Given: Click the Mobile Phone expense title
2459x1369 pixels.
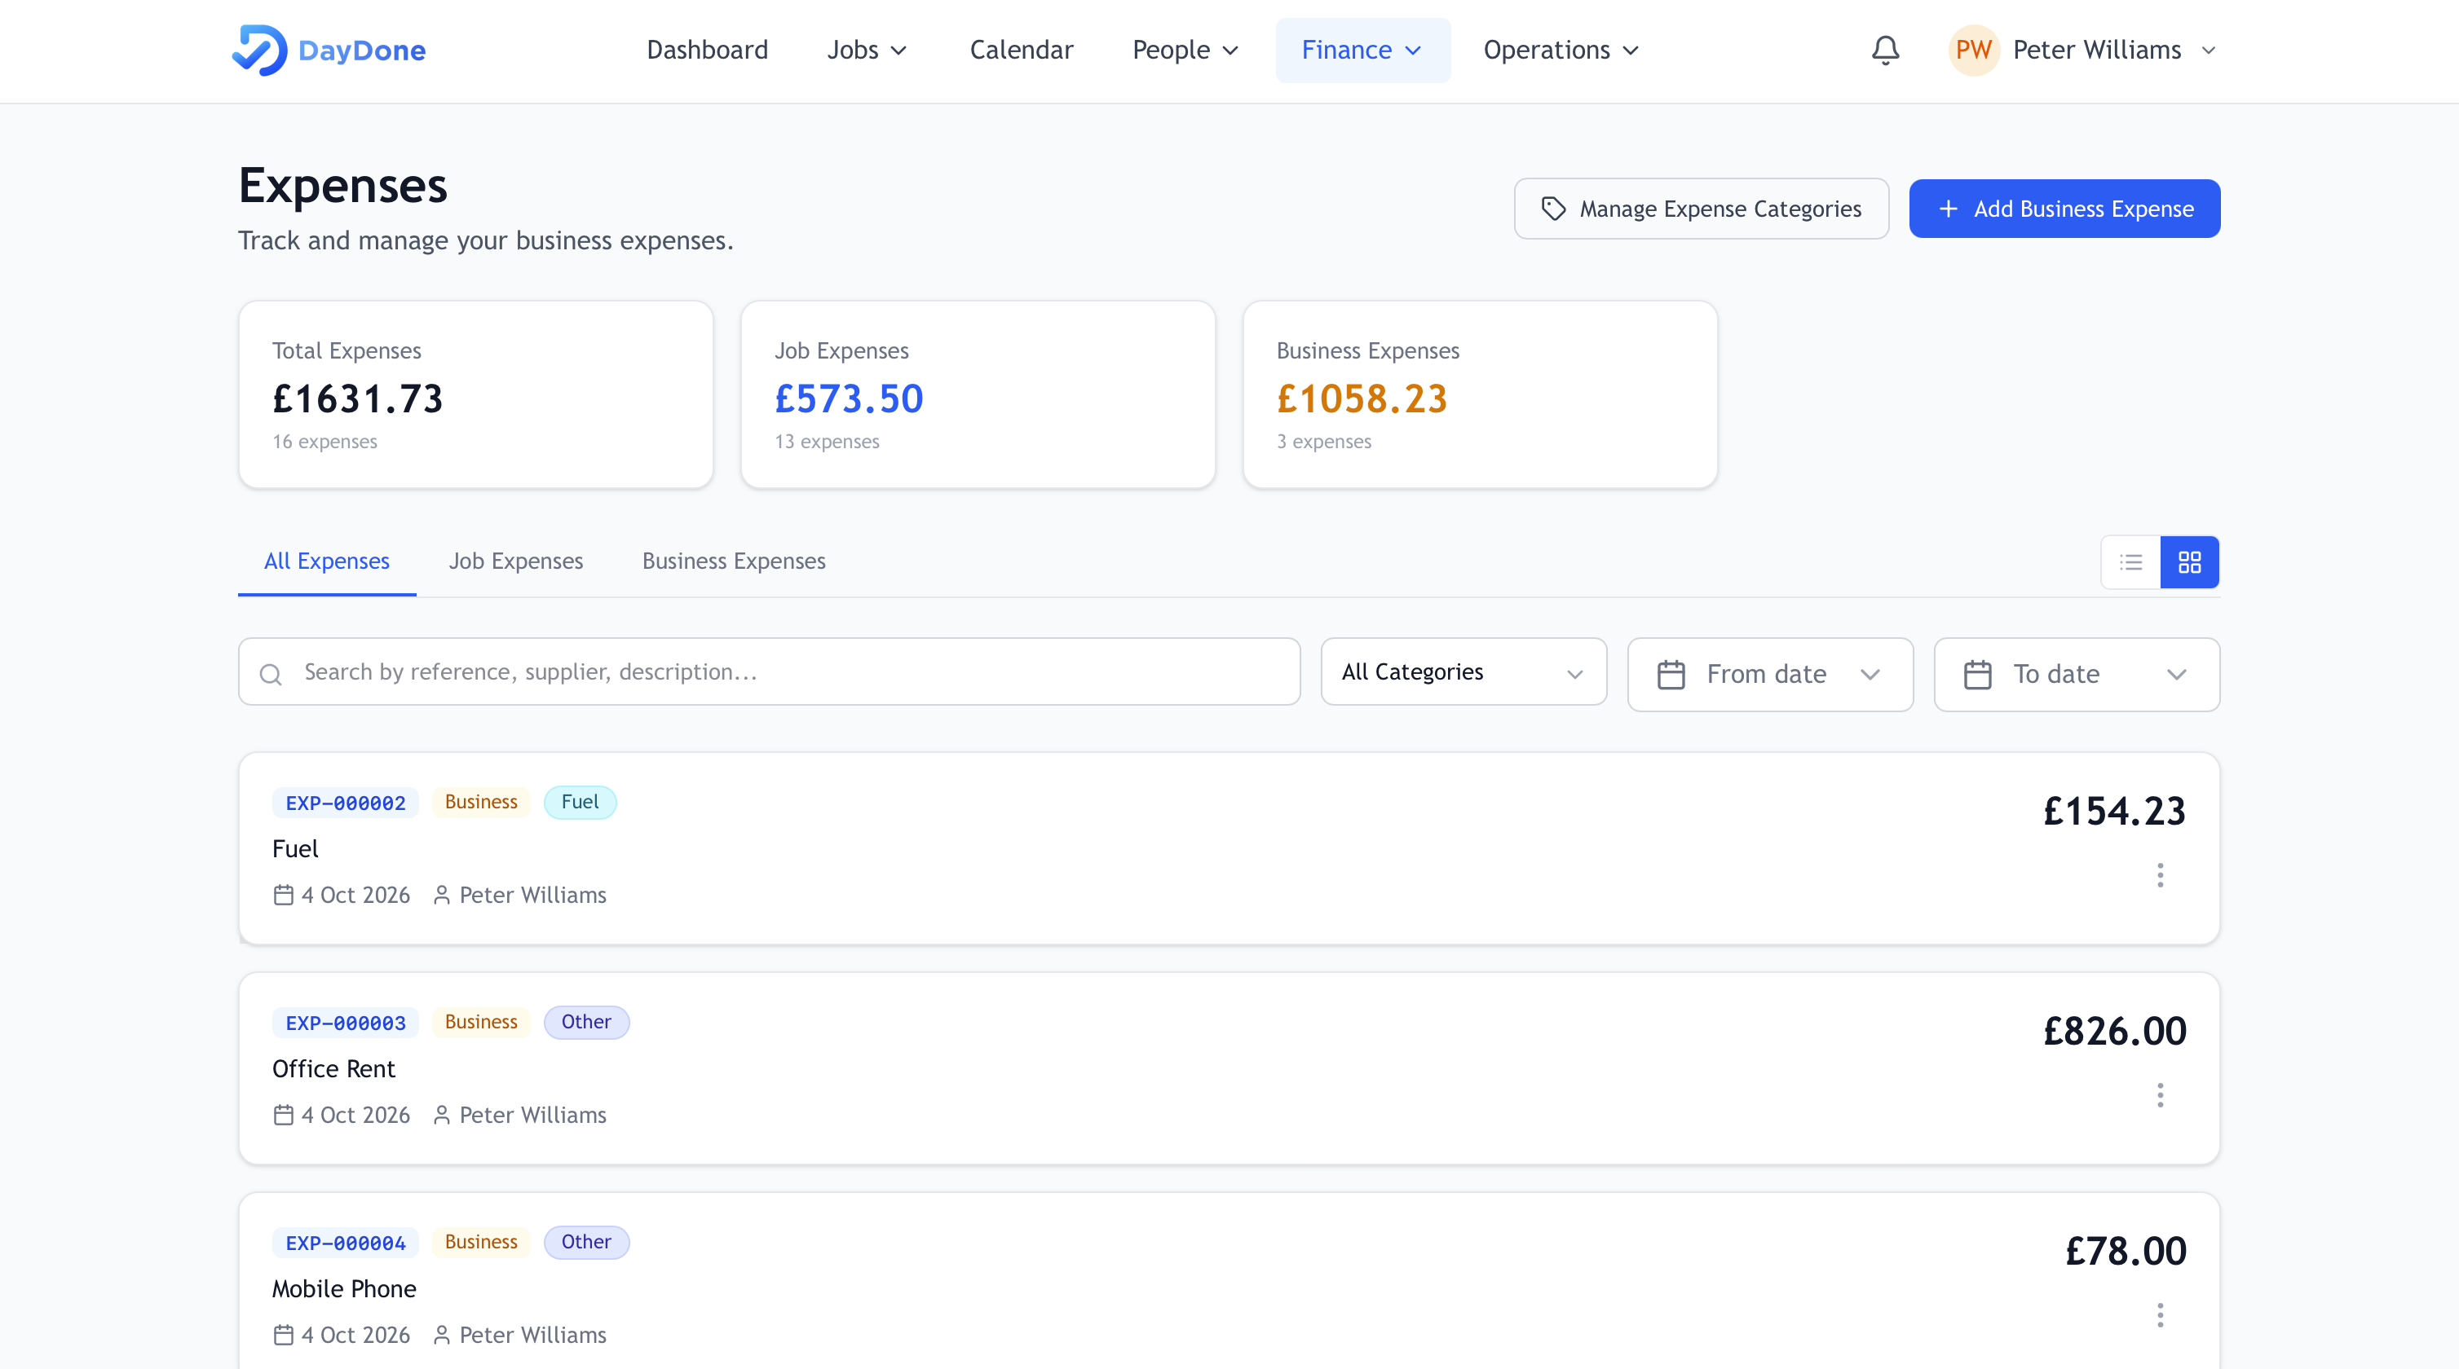Looking at the screenshot, I should tap(343, 1289).
